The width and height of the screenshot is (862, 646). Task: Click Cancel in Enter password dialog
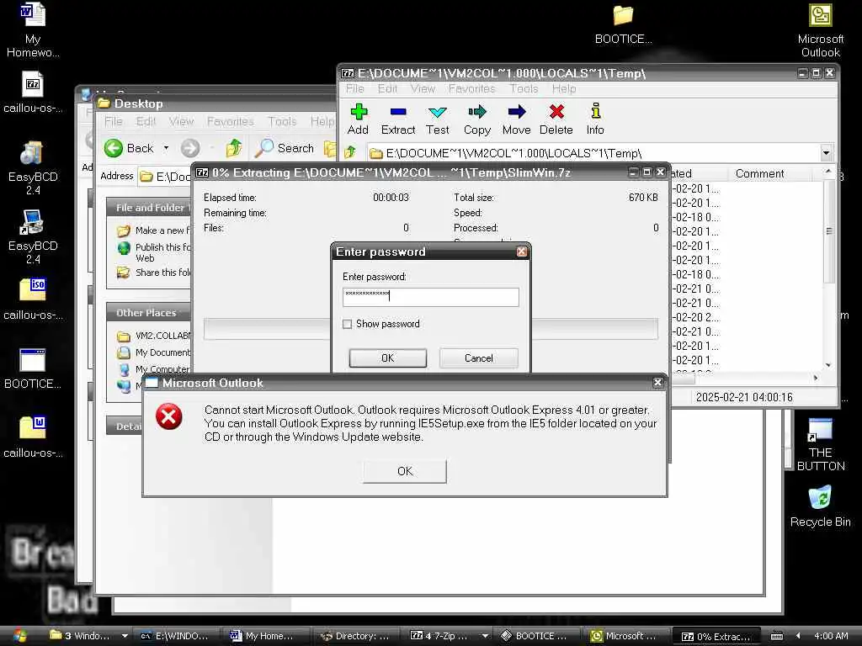click(x=478, y=358)
